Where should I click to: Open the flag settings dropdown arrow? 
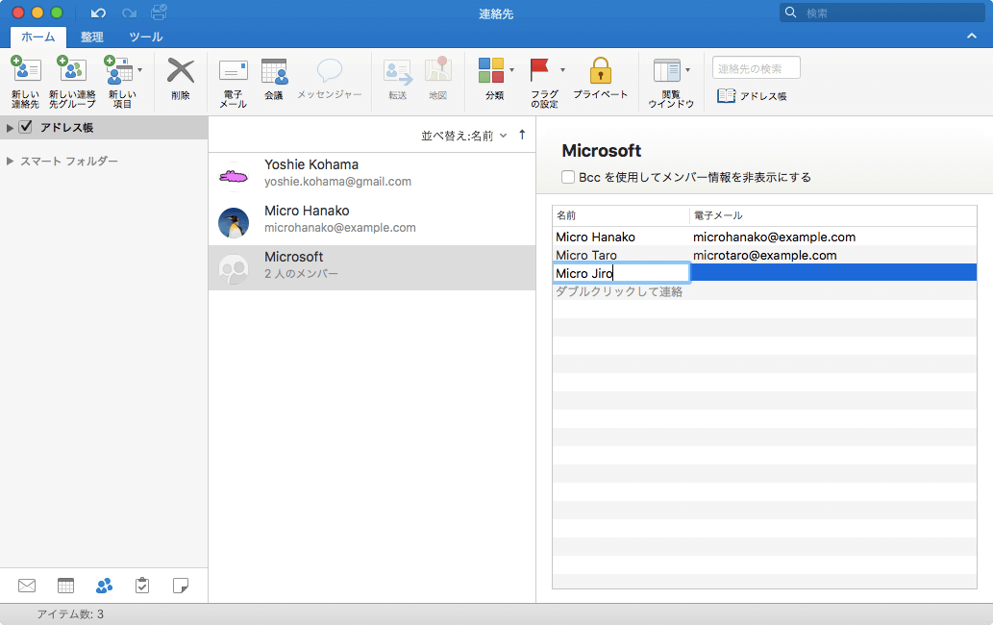[x=562, y=70]
